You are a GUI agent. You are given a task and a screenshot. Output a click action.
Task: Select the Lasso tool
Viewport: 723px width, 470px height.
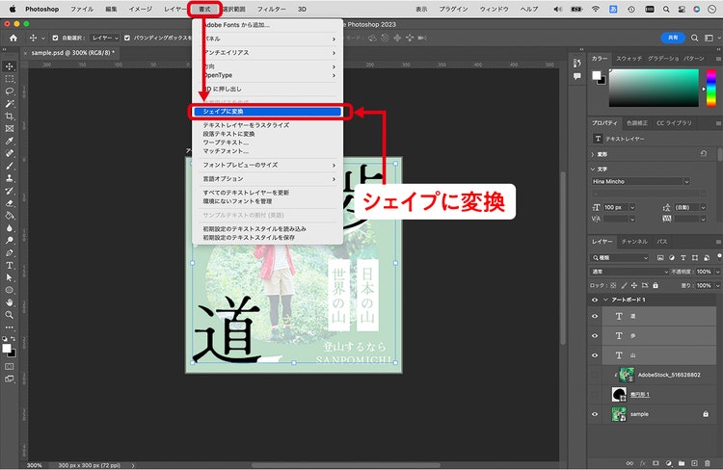tap(10, 91)
